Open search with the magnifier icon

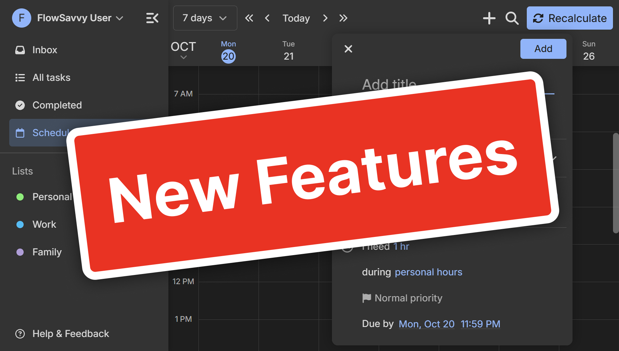pos(512,18)
